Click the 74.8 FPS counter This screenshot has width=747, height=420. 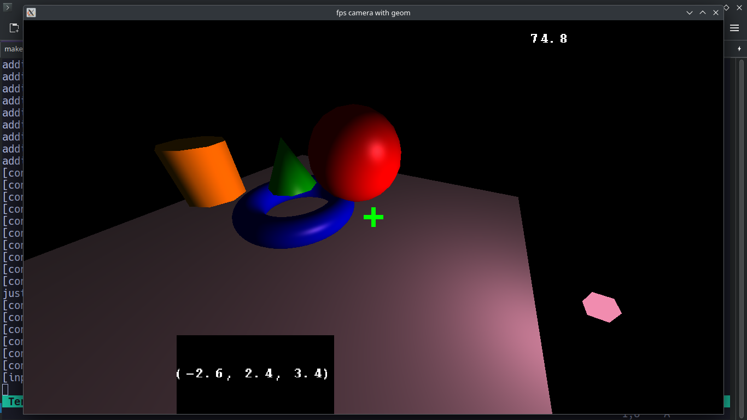549,39
